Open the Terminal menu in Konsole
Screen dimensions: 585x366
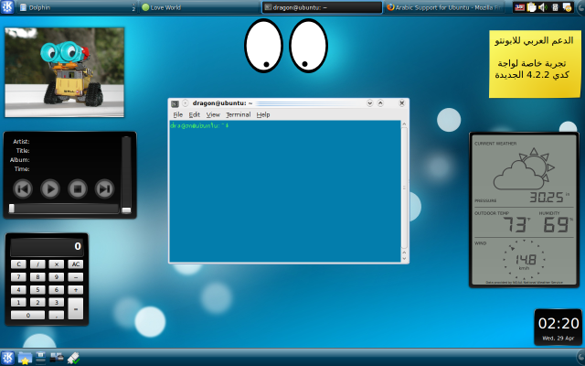238,114
